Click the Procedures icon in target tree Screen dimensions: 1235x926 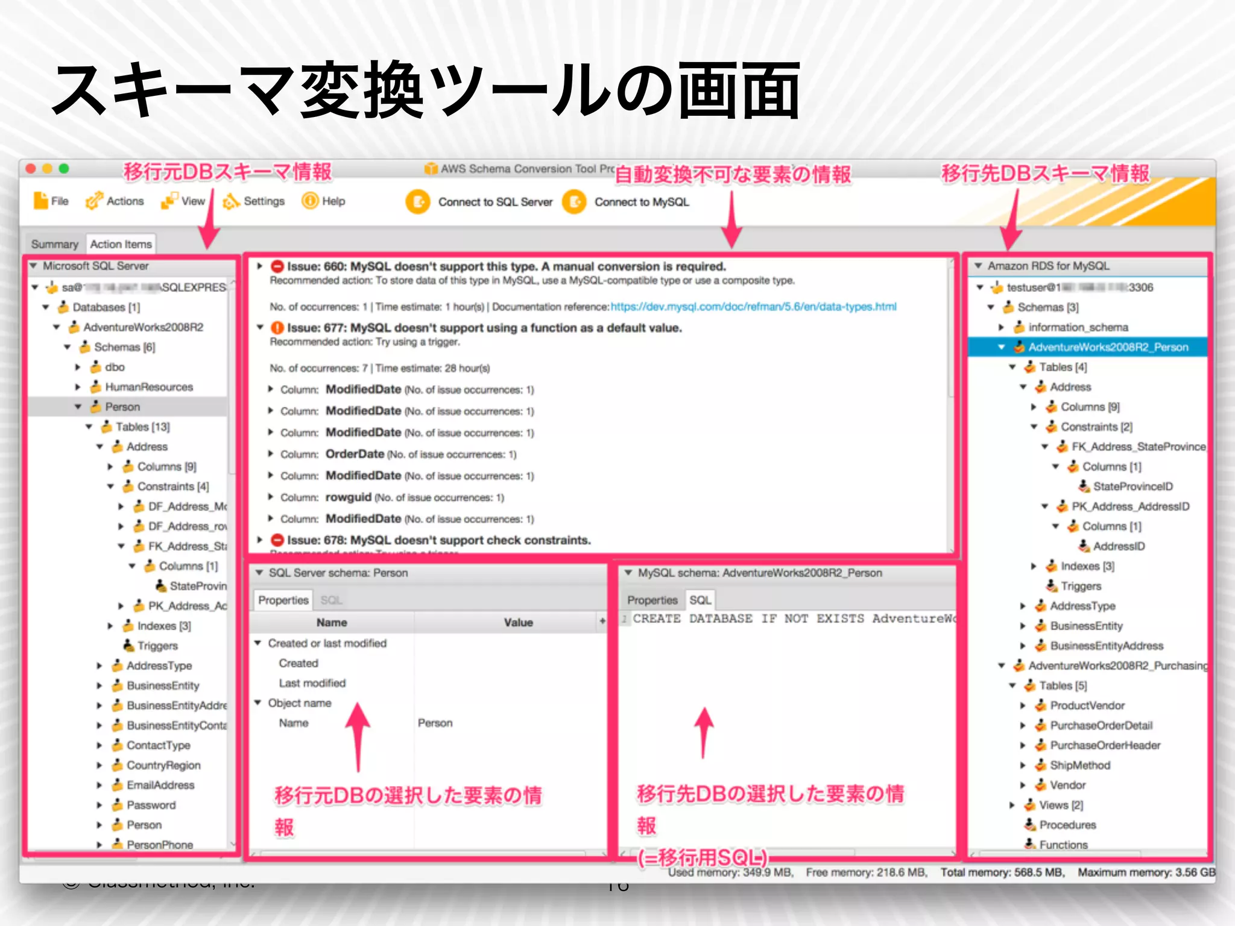point(1030,824)
